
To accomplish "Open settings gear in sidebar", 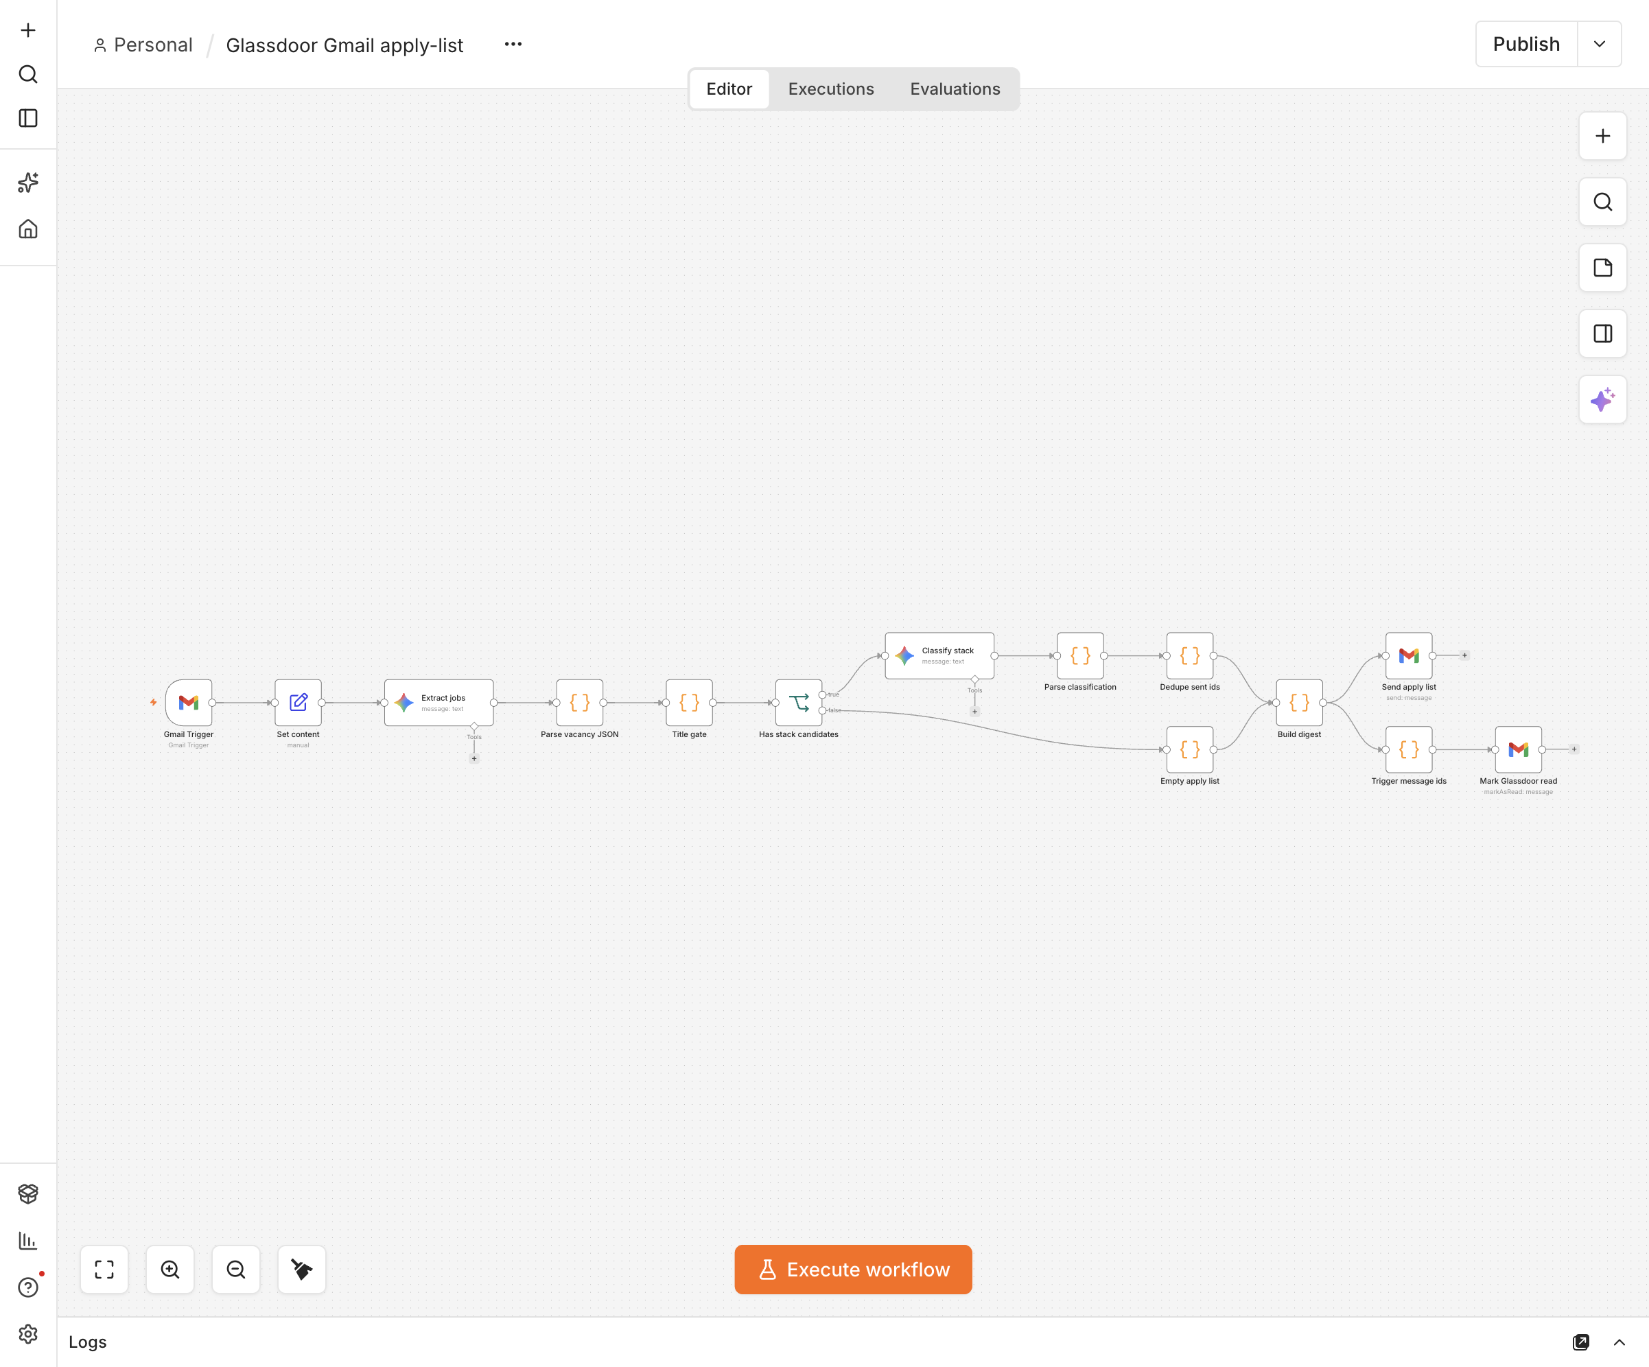I will [28, 1333].
